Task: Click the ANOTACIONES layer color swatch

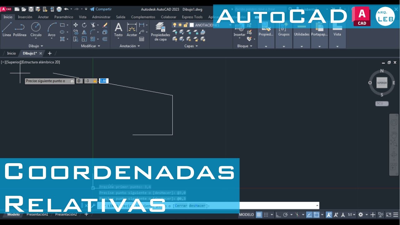Action: pos(192,25)
